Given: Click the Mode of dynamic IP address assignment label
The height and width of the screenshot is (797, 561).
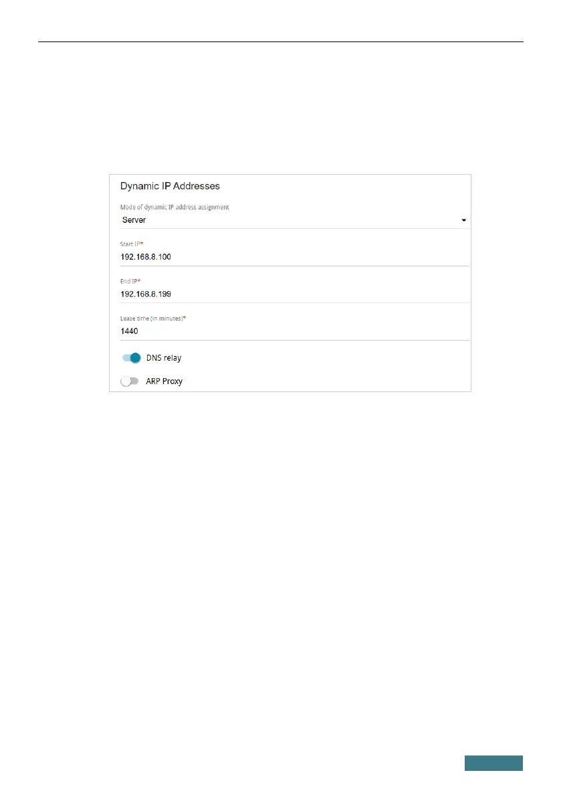Looking at the screenshot, I should [x=175, y=207].
